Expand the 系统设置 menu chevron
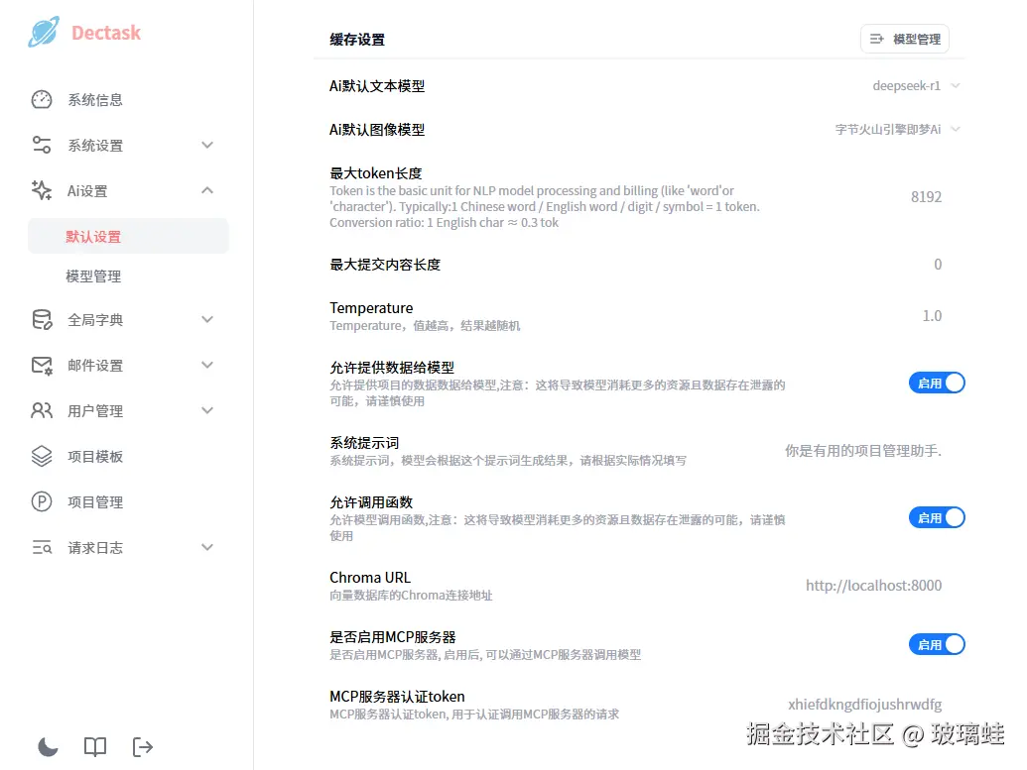The width and height of the screenshot is (1027, 770). point(207,145)
